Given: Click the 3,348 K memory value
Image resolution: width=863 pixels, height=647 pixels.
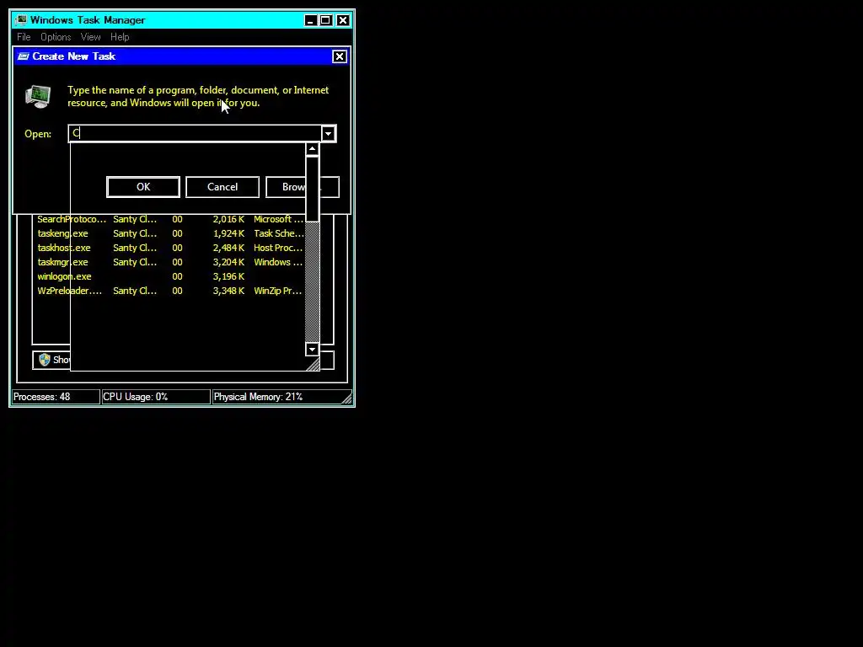Looking at the screenshot, I should point(228,291).
